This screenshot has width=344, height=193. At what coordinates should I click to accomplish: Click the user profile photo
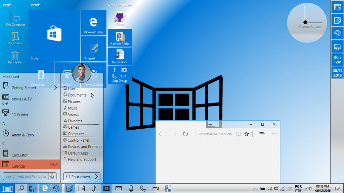click(81, 73)
